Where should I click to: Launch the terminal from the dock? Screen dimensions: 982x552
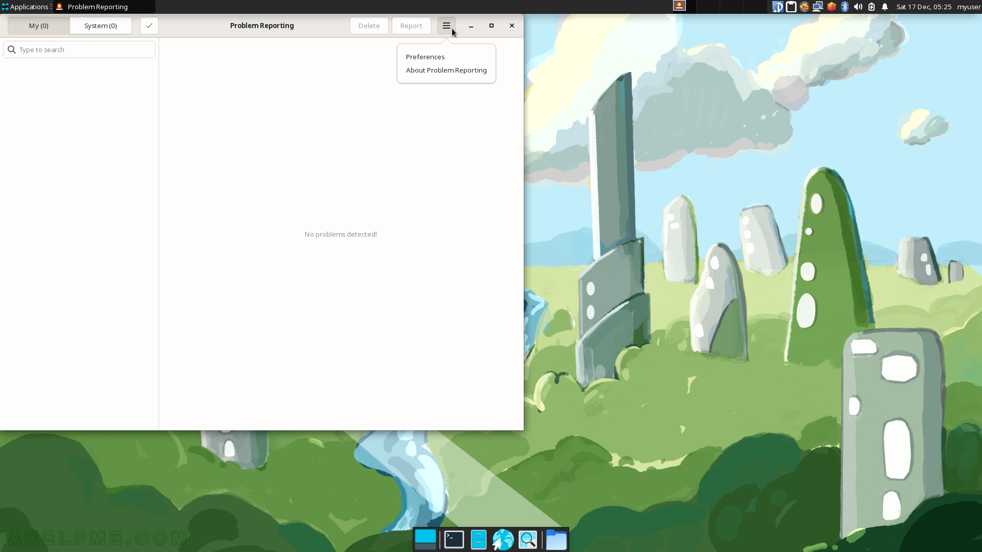[454, 540]
